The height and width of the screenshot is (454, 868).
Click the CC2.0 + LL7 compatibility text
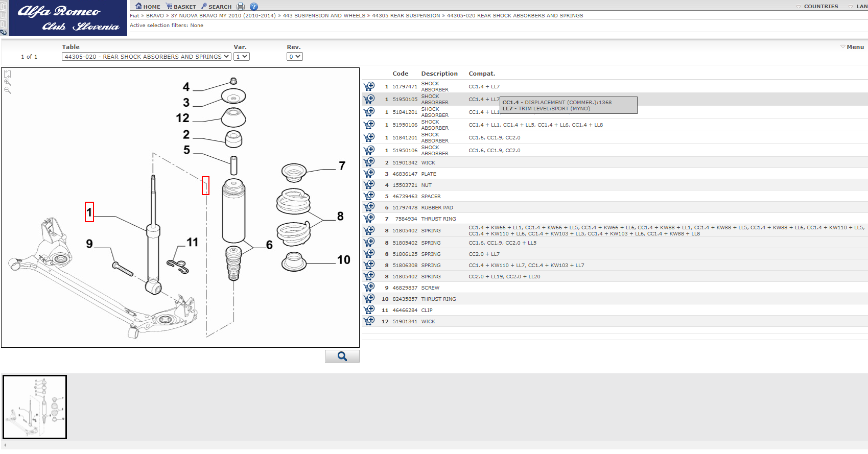point(484,254)
